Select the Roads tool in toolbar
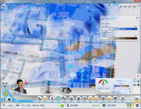The height and width of the screenshot is (109, 141). 39,99
